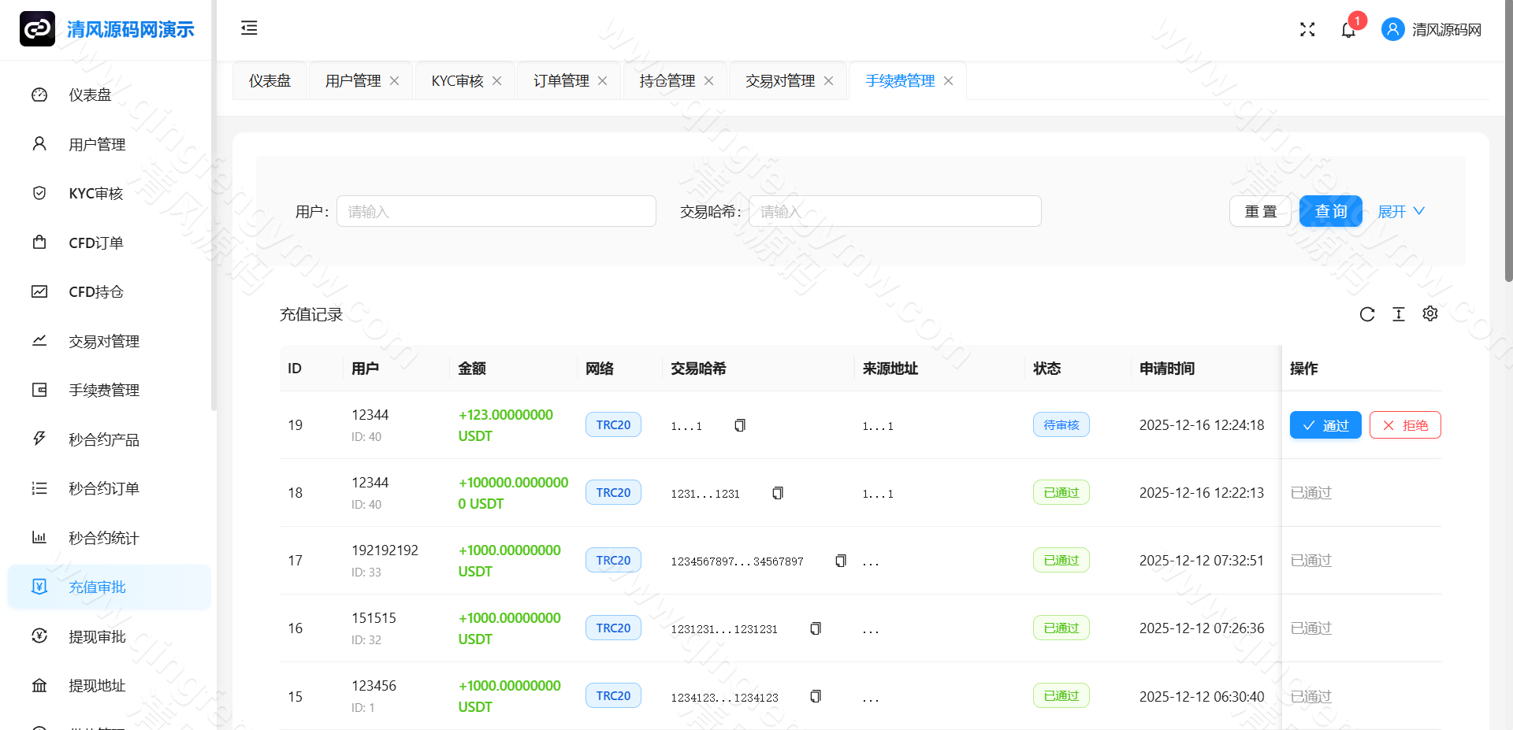
Task: Open 秒合约统计 from the sidebar
Action: (x=103, y=538)
